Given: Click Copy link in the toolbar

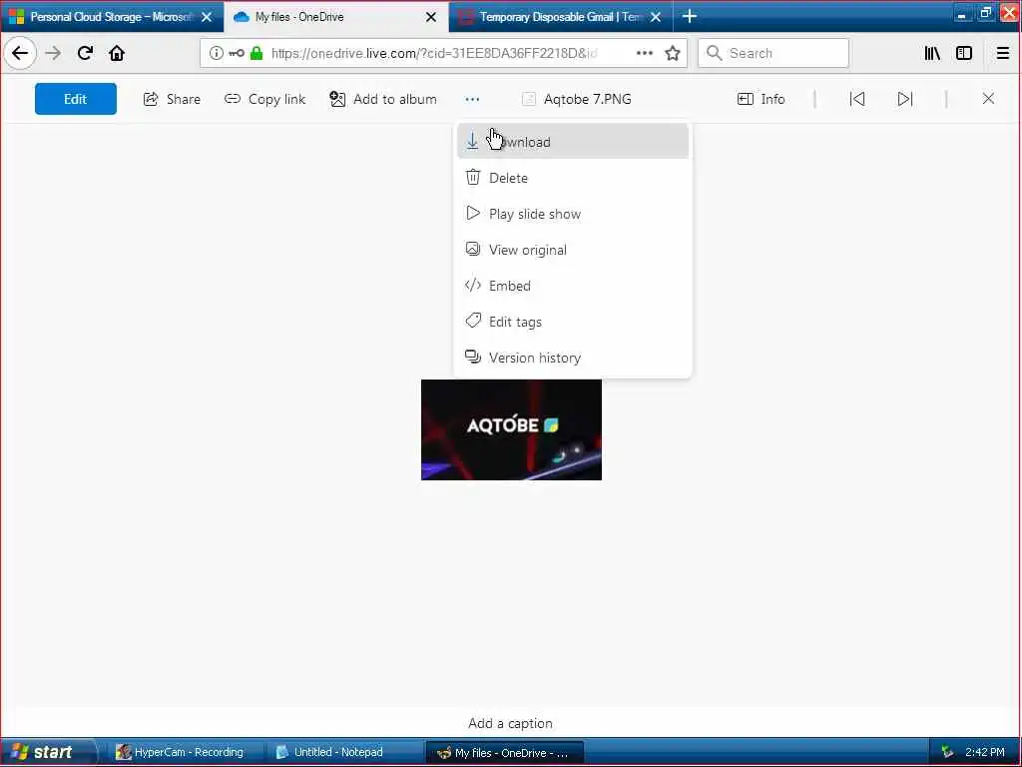Looking at the screenshot, I should (264, 99).
